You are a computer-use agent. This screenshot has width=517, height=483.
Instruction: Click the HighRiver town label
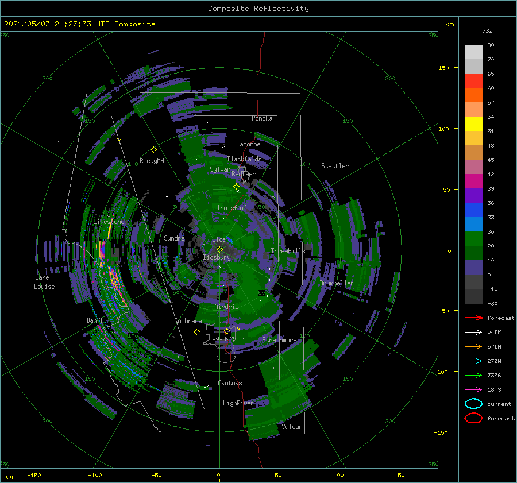pos(238,403)
